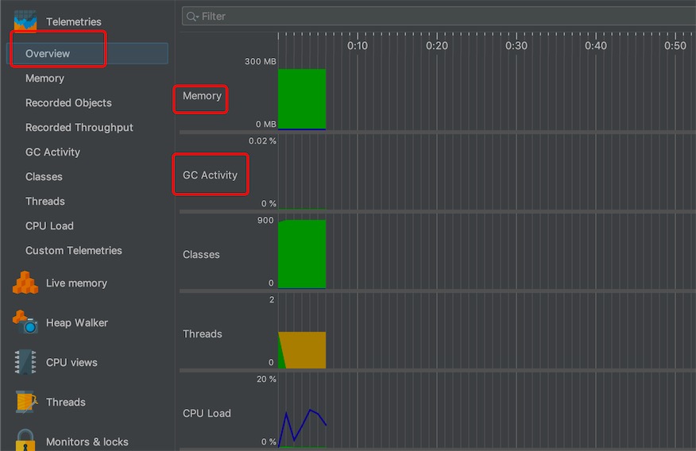696x451 pixels.
Task: Show the Classes telemetry view
Action: (x=44, y=176)
